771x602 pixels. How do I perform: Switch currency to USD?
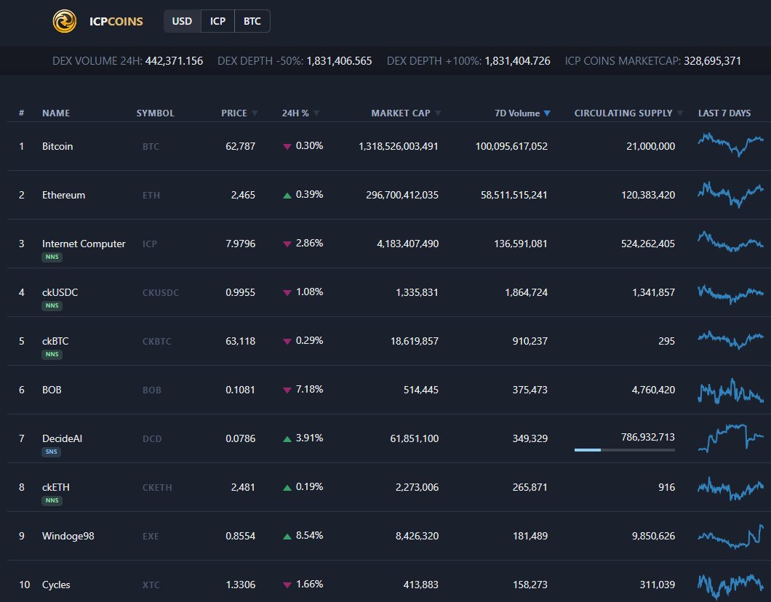[182, 21]
